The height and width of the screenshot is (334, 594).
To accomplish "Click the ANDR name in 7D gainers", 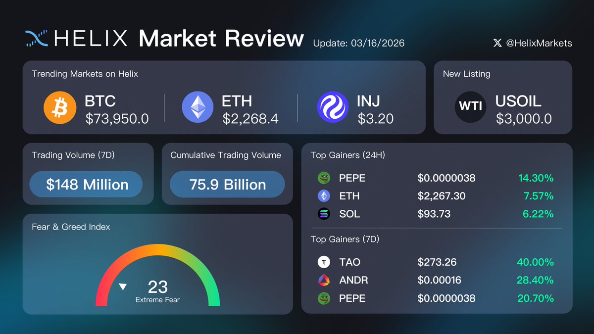I will click(353, 281).
